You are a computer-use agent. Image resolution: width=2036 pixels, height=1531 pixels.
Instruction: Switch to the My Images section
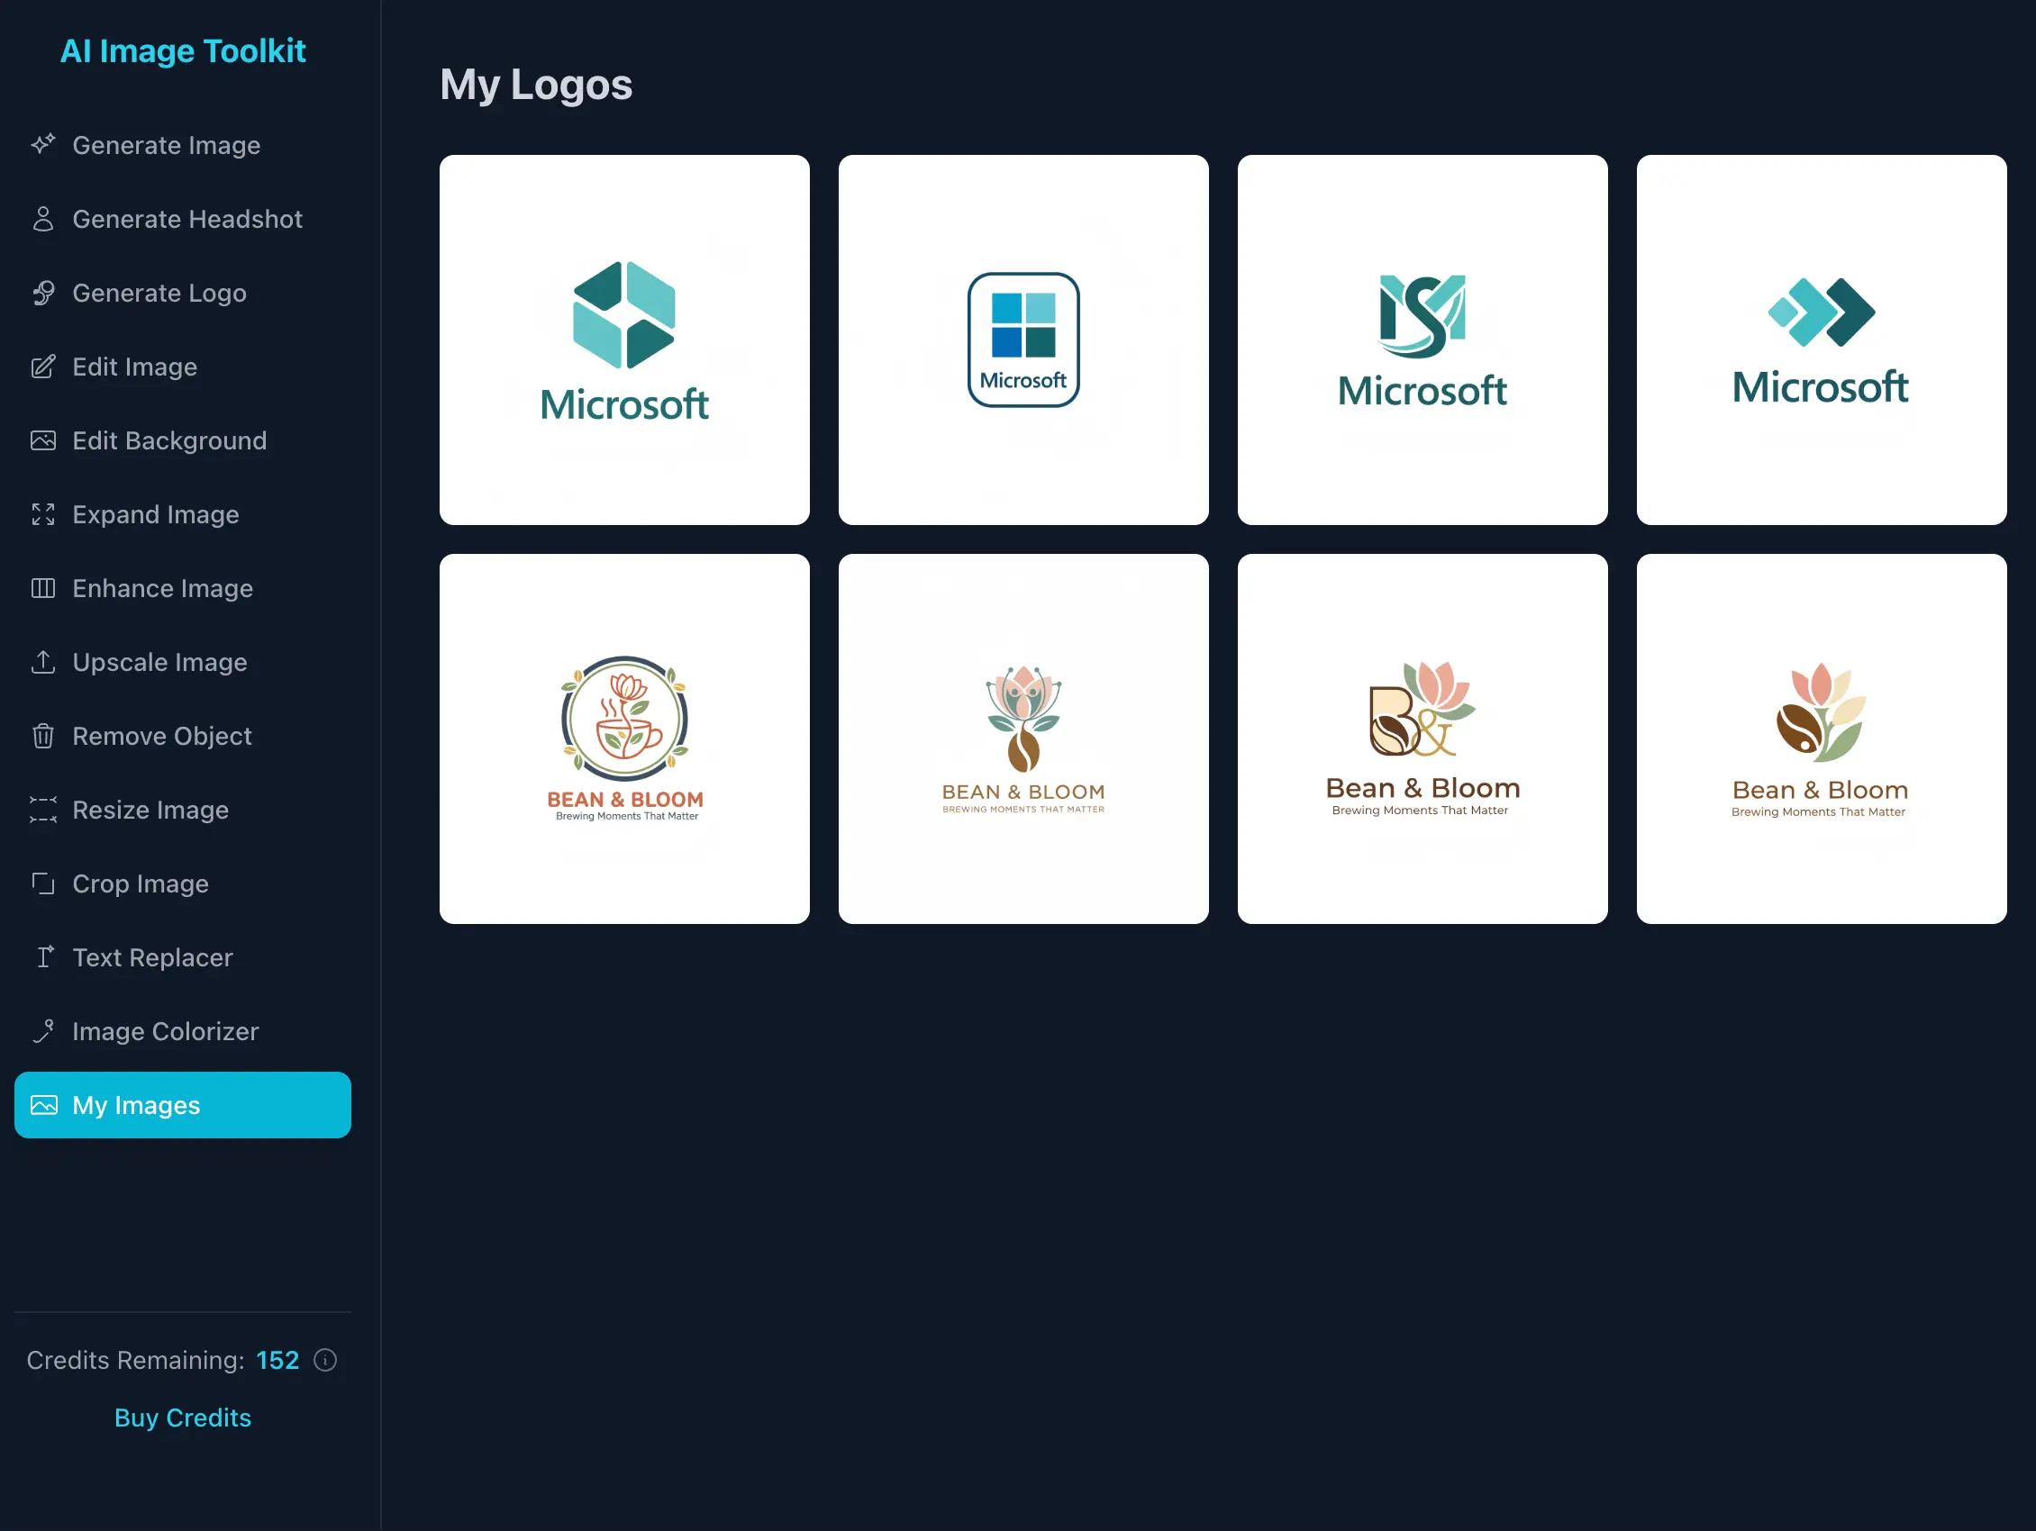pyautogui.click(x=135, y=1105)
